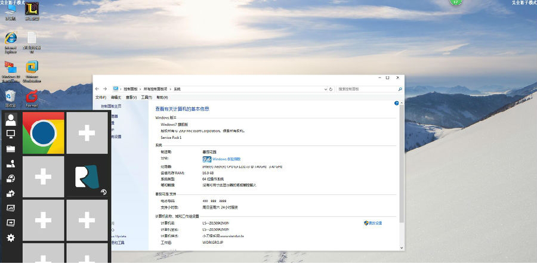The image size is (537, 273).
Task: Open the computer monitor icon in start sidebar
Action: click(x=11, y=134)
